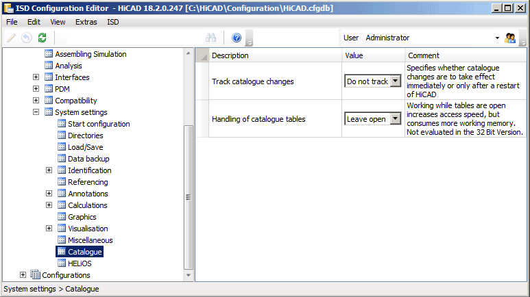Open the Edit menu
Viewport: 530px width, 297px height.
click(34, 22)
